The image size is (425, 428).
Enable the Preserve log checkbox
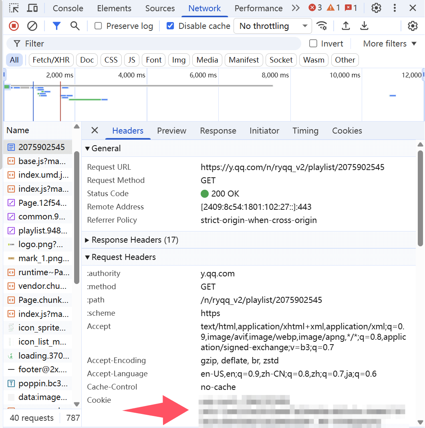pyautogui.click(x=98, y=26)
